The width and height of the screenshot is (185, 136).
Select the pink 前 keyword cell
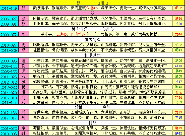24,112
